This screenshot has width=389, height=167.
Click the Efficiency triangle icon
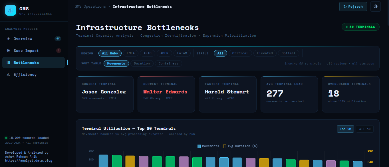click(8, 74)
